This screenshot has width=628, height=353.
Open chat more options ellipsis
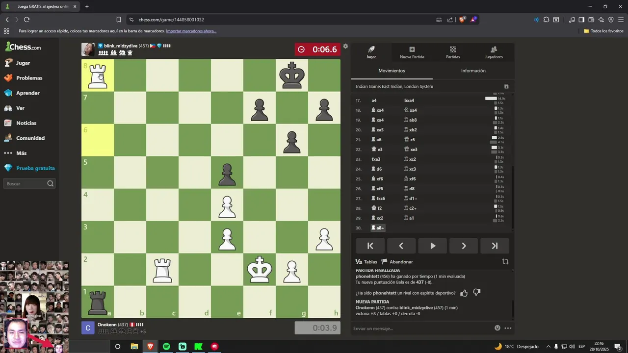tap(508, 328)
